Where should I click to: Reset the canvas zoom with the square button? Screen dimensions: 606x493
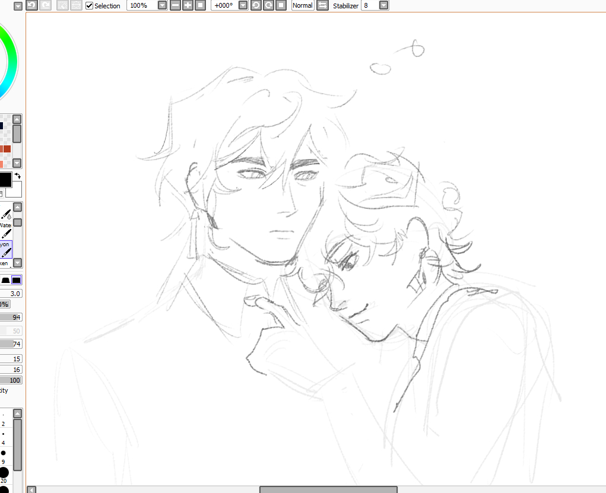(200, 5)
